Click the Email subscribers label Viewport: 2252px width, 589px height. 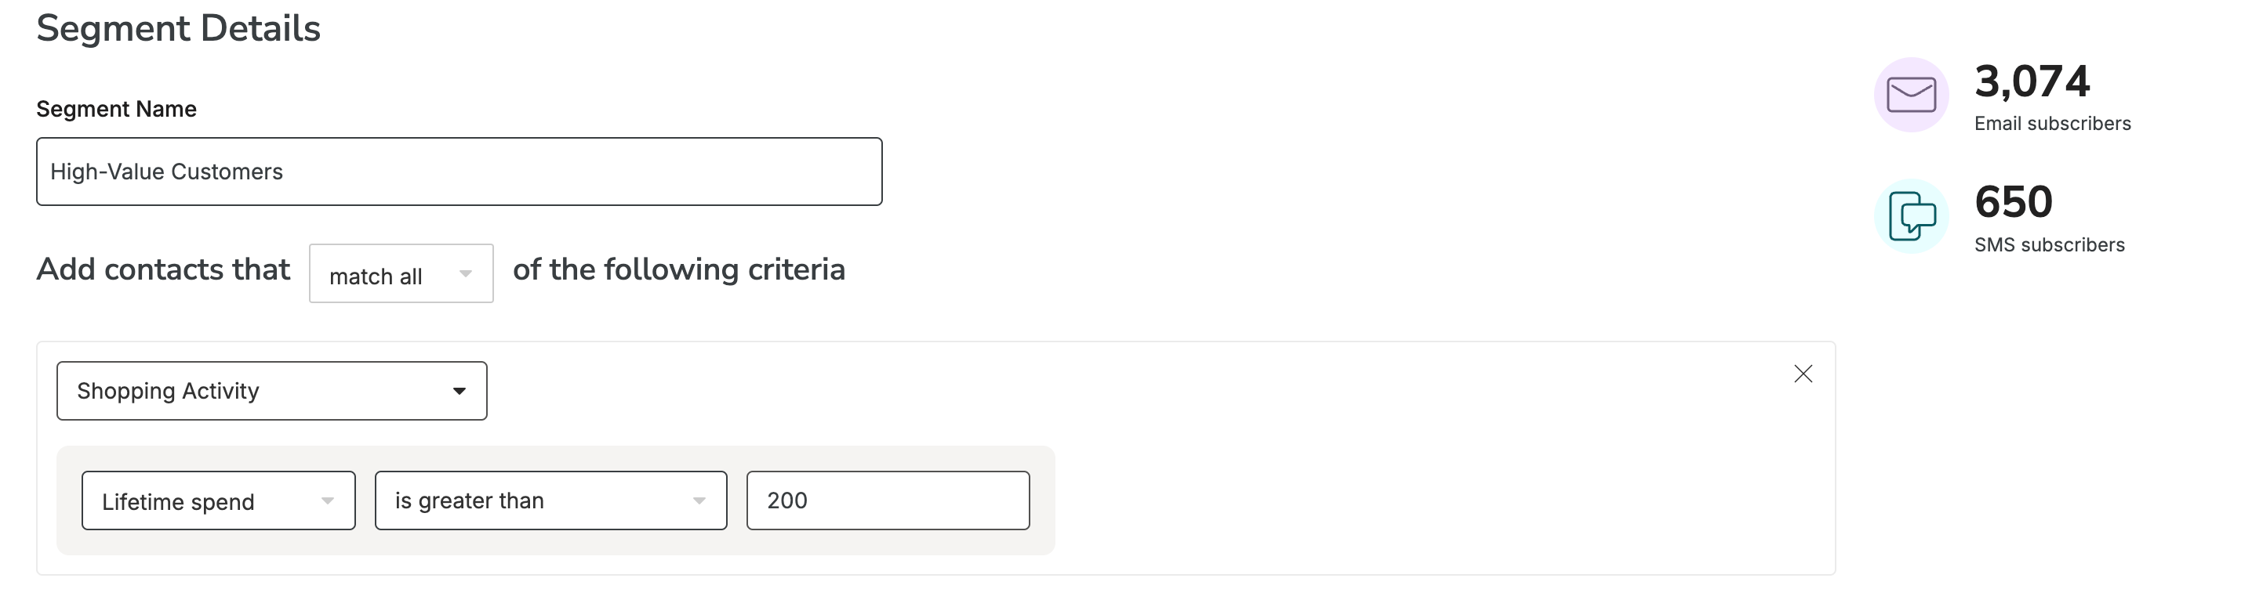(2053, 124)
